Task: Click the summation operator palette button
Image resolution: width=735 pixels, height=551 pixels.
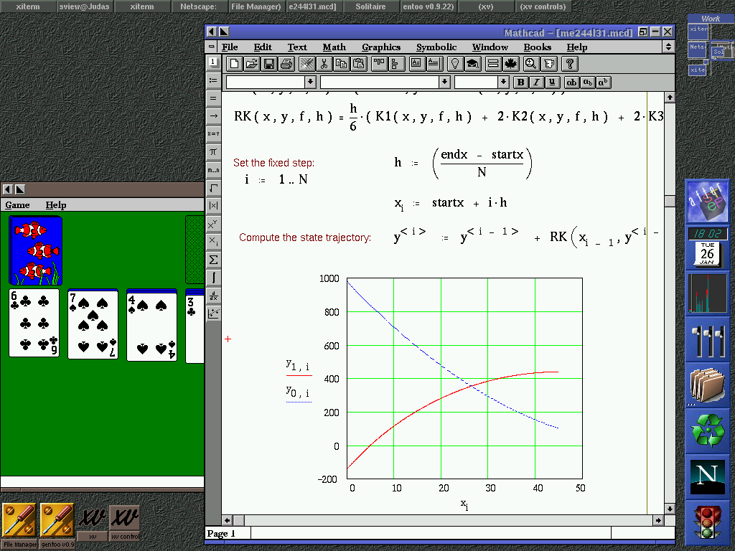Action: [213, 260]
